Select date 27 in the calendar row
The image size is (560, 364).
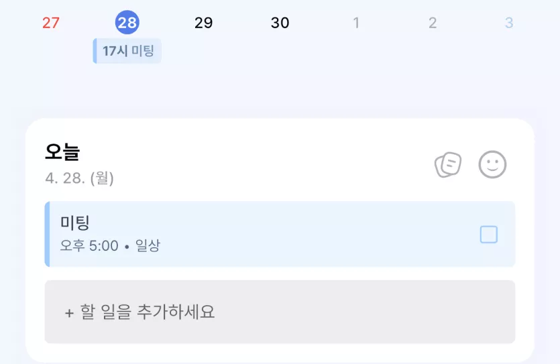pos(51,23)
